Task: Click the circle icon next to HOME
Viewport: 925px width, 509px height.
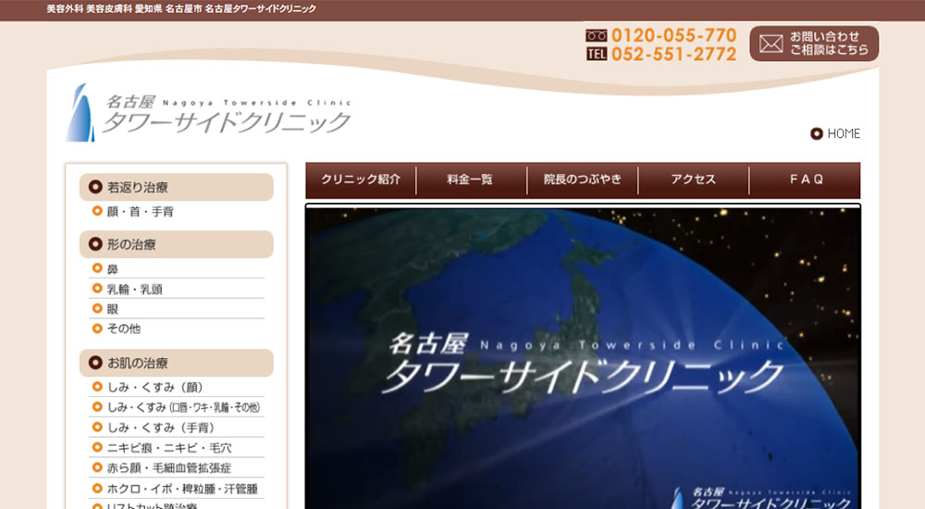Action: pos(817,134)
